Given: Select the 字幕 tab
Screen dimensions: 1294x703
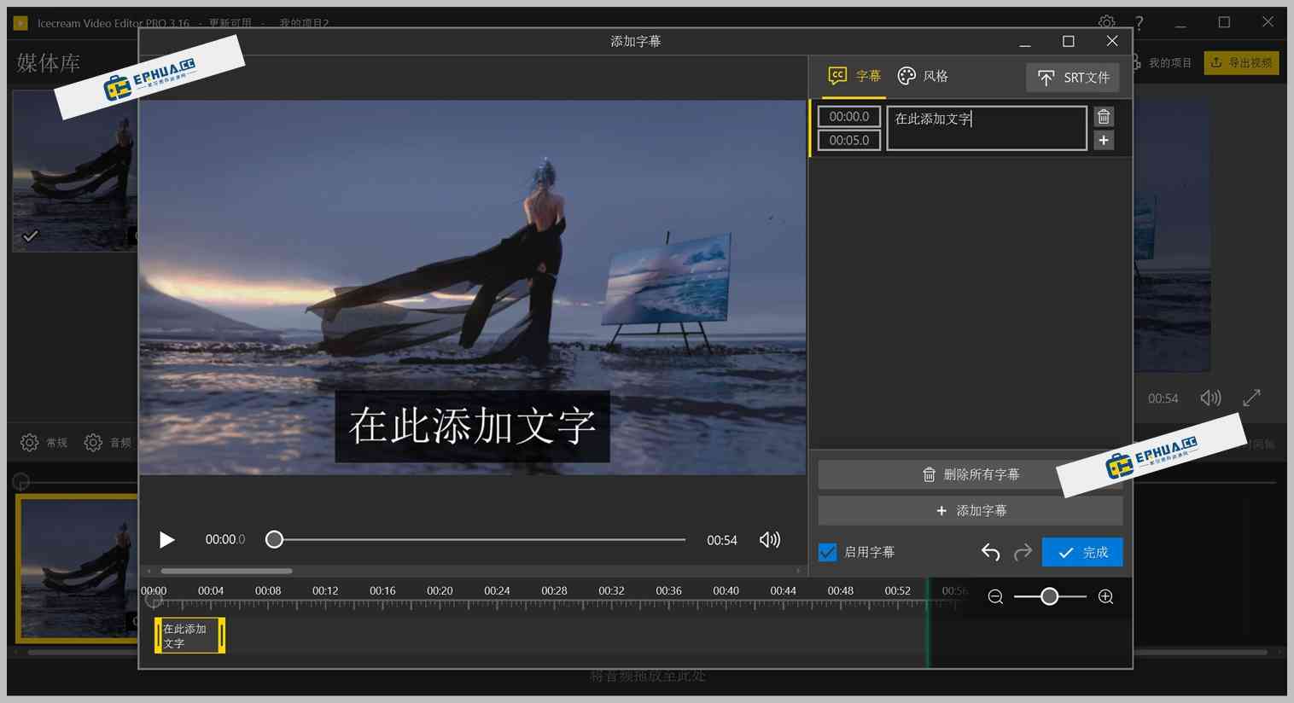Looking at the screenshot, I should 854,75.
